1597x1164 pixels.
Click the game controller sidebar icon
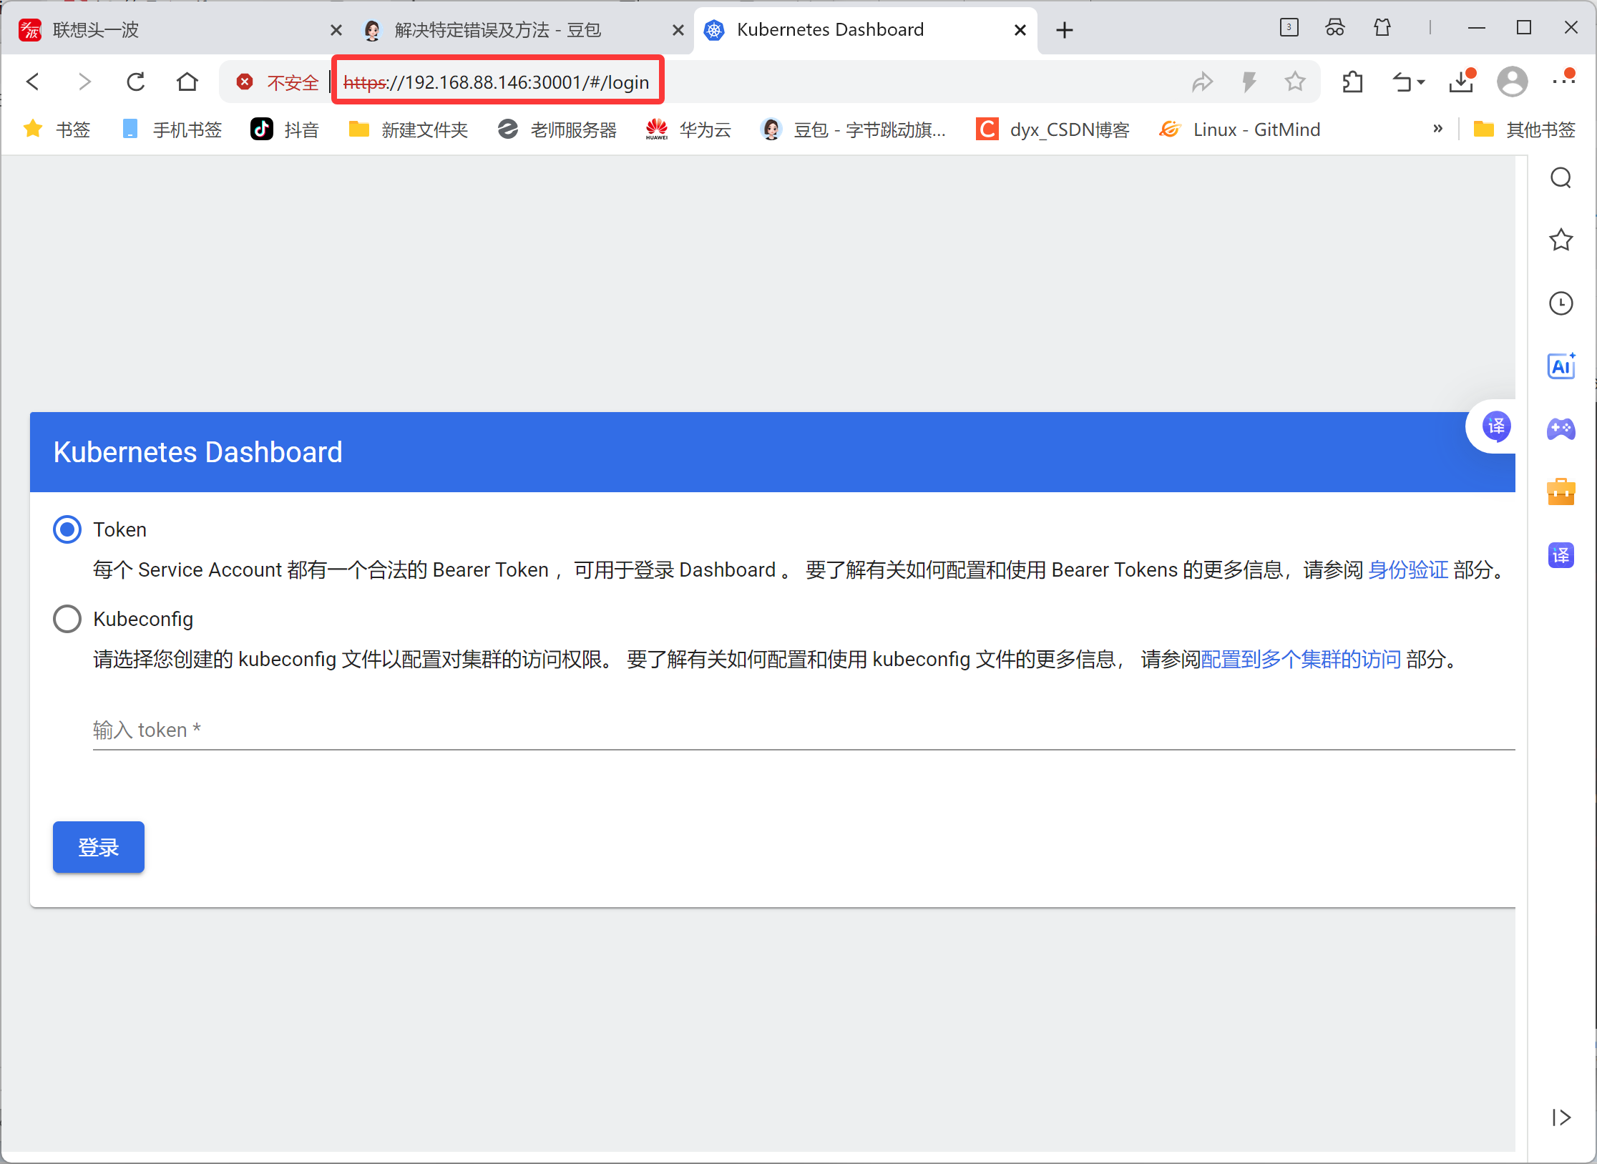(1561, 429)
